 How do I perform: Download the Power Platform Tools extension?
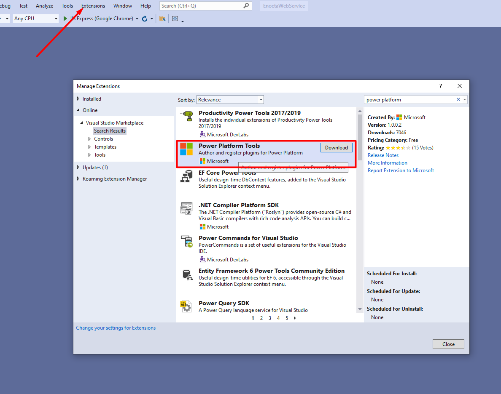[336, 148]
